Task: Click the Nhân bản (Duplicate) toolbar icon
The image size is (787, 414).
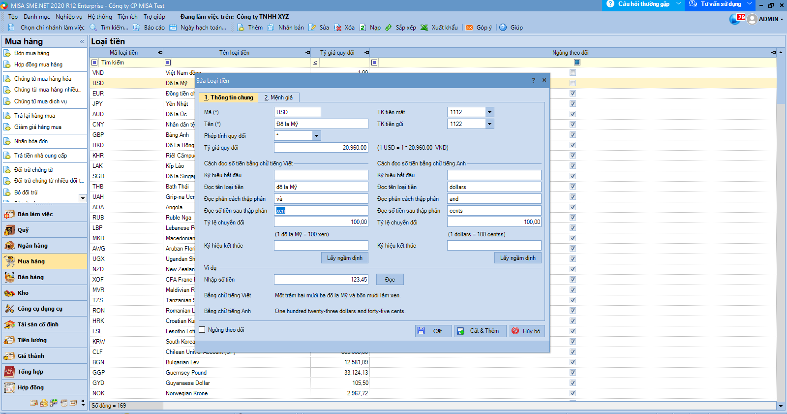Action: pos(271,28)
